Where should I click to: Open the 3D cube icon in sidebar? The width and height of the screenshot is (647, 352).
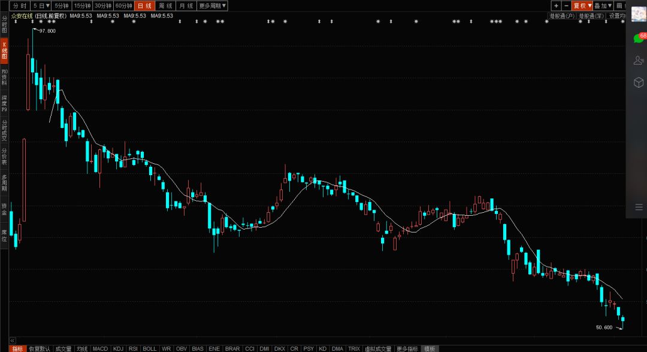click(x=639, y=82)
